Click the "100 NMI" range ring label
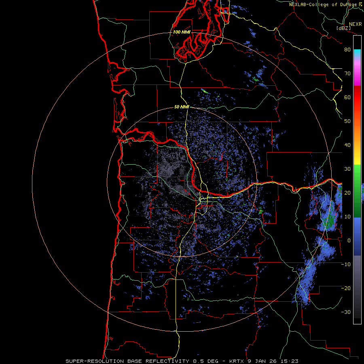The image size is (364, 364). point(182,32)
